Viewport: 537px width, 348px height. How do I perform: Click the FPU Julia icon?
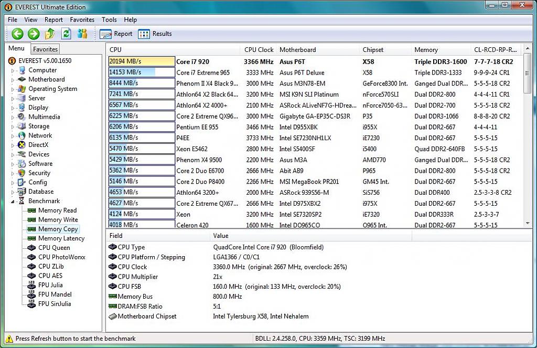(31, 285)
